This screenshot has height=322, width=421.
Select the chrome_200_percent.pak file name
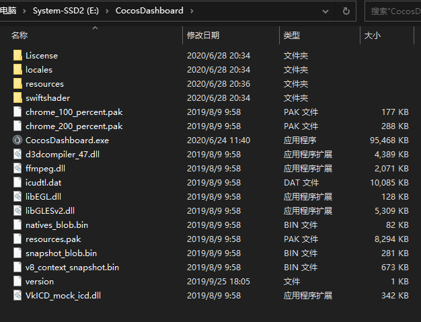pyautogui.click(x=74, y=126)
